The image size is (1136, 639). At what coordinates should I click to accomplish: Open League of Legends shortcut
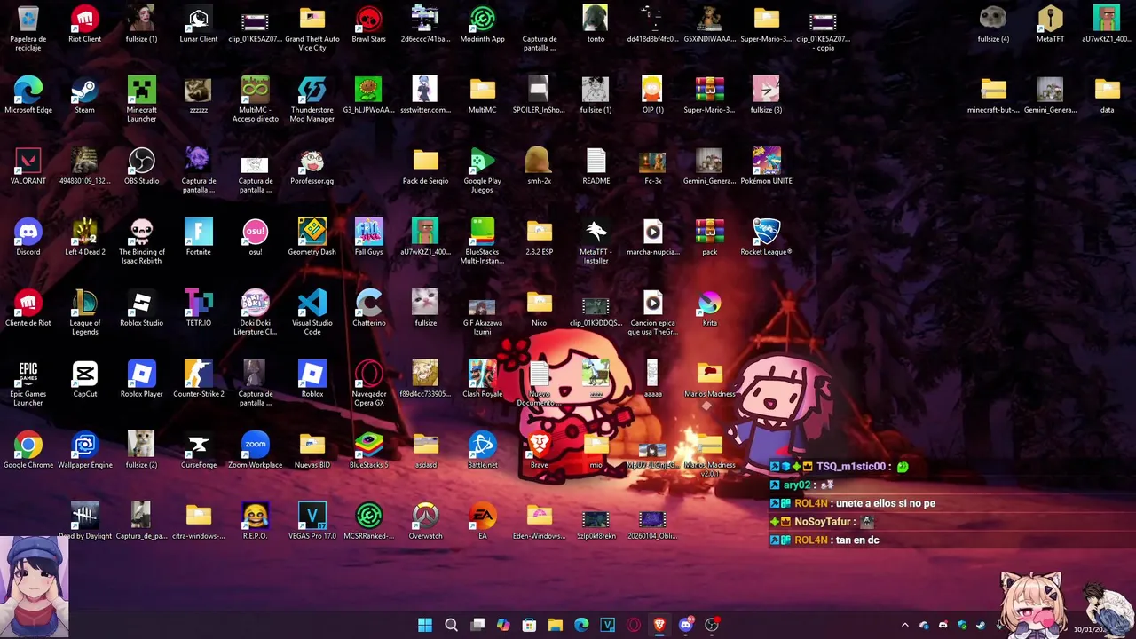pos(85,312)
